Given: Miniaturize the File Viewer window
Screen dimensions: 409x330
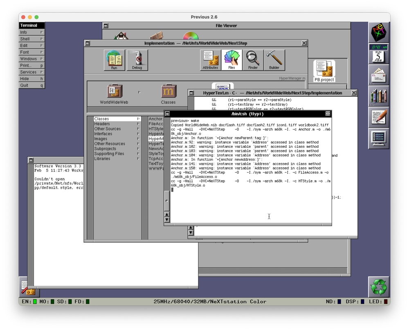Looking at the screenshot, I should point(106,25).
